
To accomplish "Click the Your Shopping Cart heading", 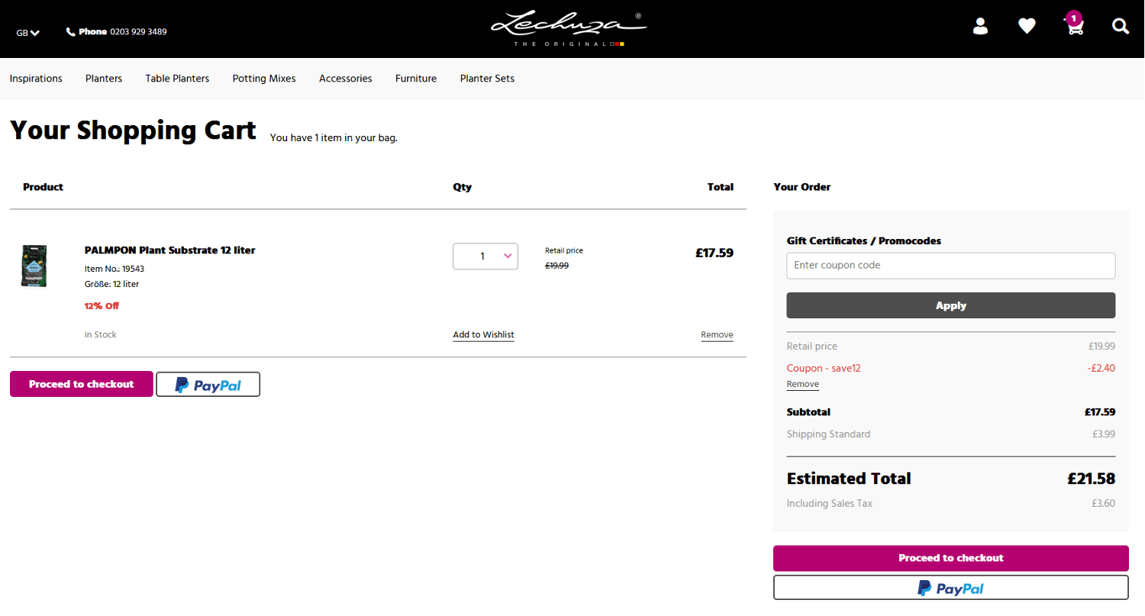I will pyautogui.click(x=133, y=131).
